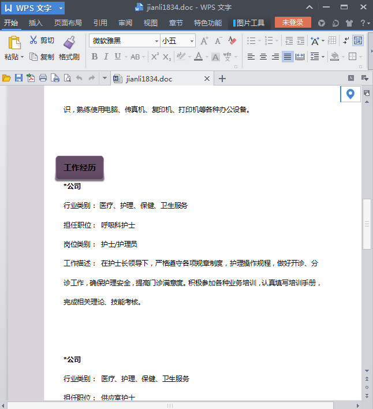This screenshot has width=373, height=409.
Task: Open paragraph shading fill color bucket
Action: click(x=334, y=57)
